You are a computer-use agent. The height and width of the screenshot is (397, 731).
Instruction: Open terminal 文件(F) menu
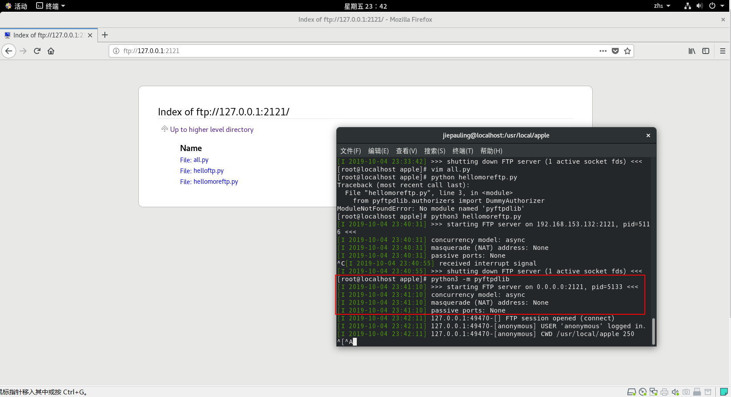351,151
